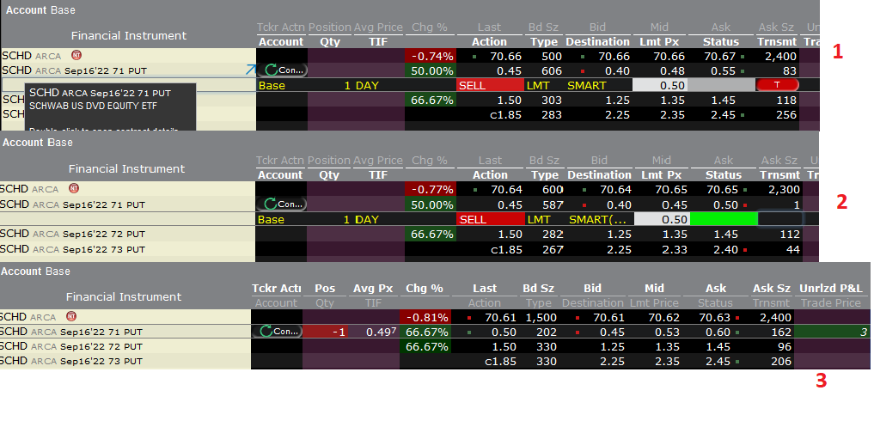874x427 pixels.
Task: Click the Unrlzd P&L column header
Action: pos(831,288)
